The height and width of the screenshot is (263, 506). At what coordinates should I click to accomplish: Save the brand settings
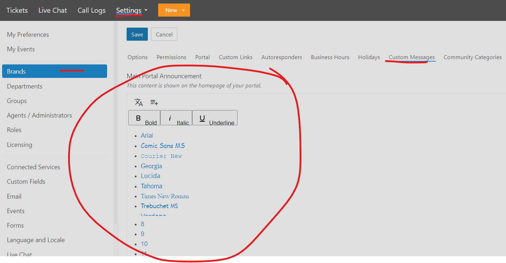[137, 34]
